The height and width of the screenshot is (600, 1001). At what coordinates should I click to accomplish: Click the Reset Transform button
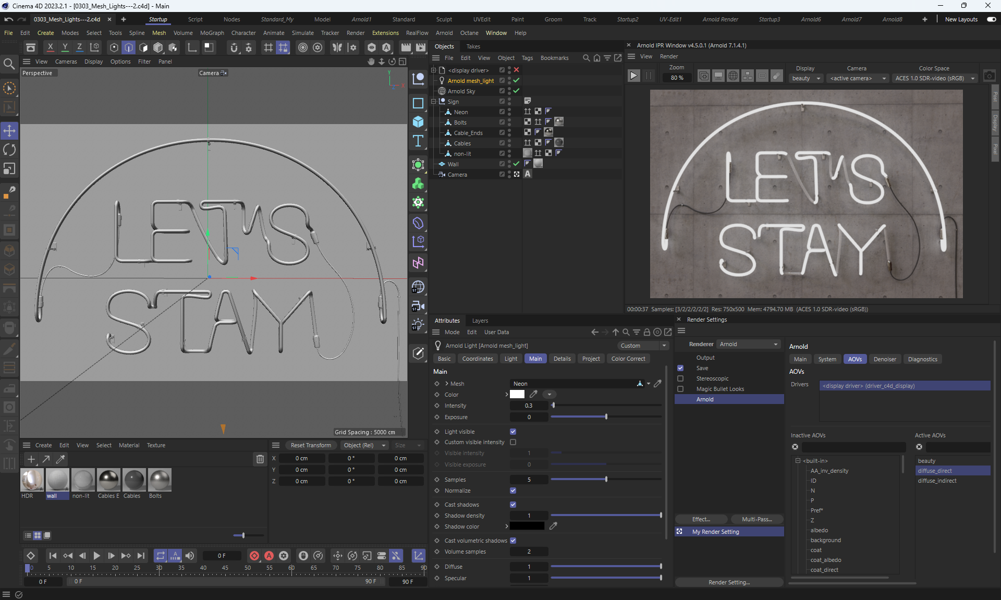click(311, 445)
